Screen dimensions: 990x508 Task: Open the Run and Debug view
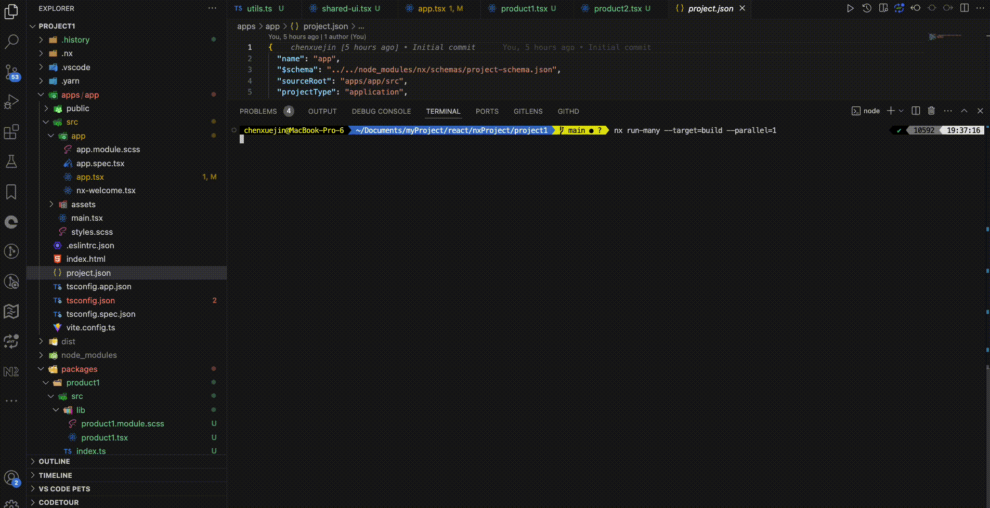click(11, 102)
